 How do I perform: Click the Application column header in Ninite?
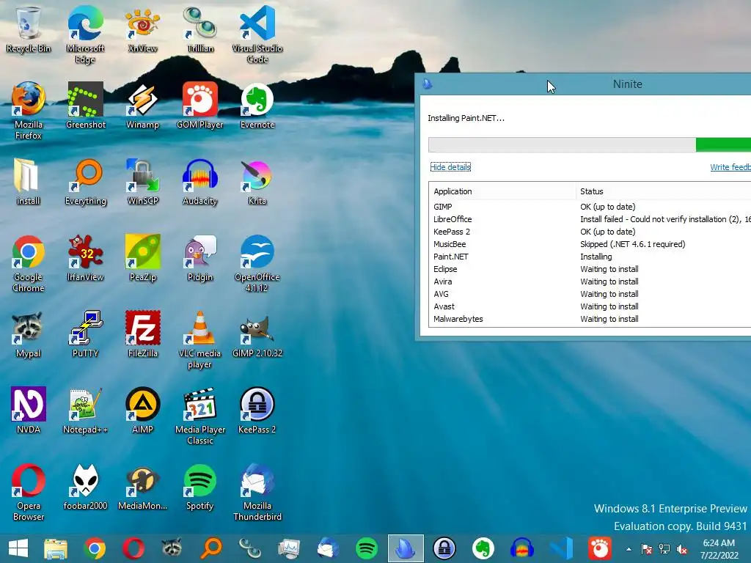tap(502, 191)
